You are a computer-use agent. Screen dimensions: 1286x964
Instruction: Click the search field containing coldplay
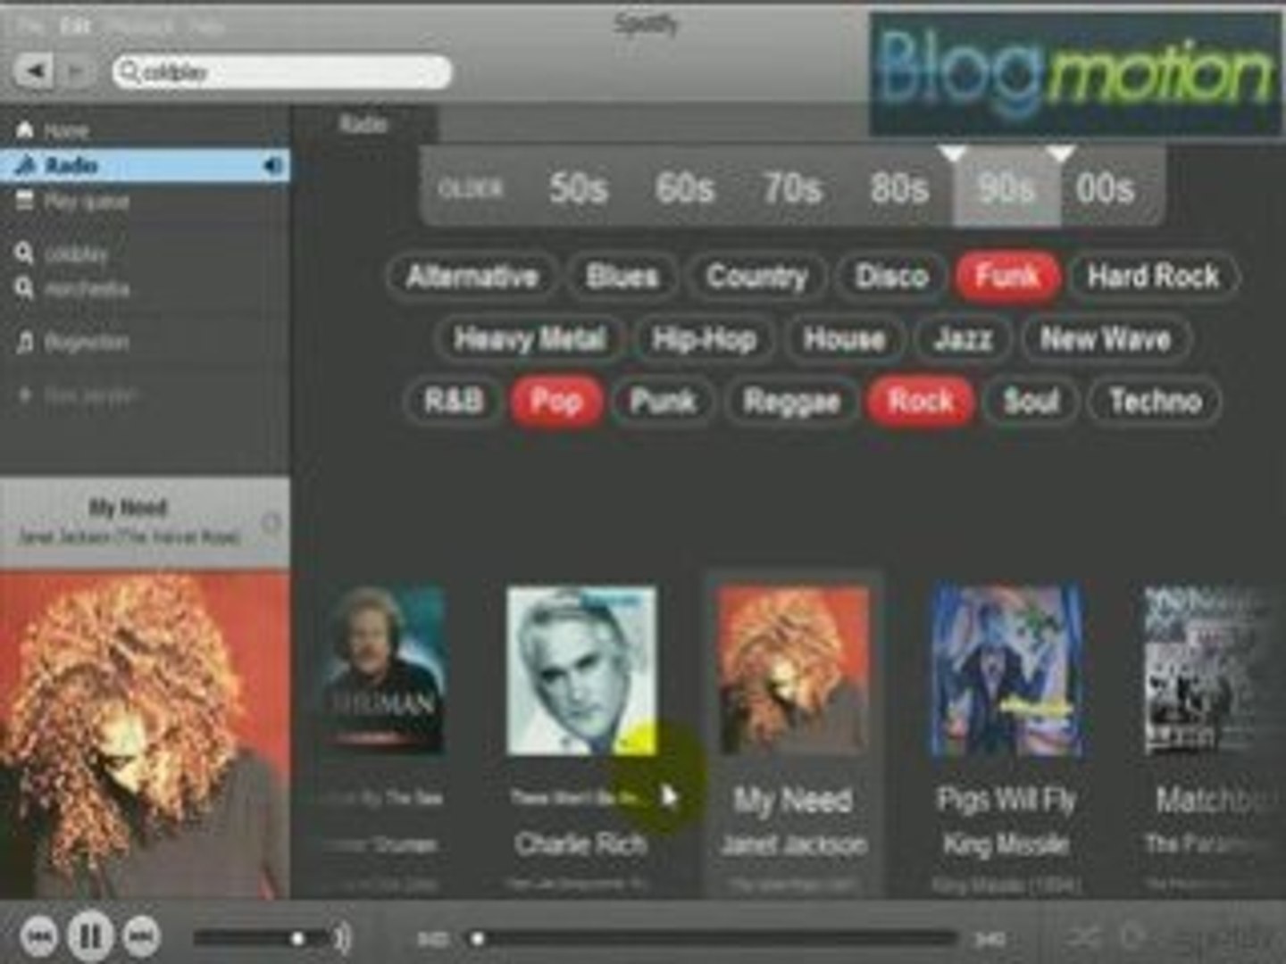282,71
